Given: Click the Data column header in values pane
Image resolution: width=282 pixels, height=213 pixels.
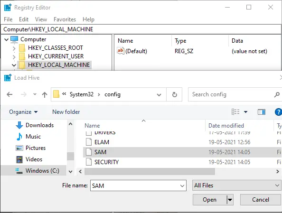Looking at the screenshot, I should coord(237,41).
